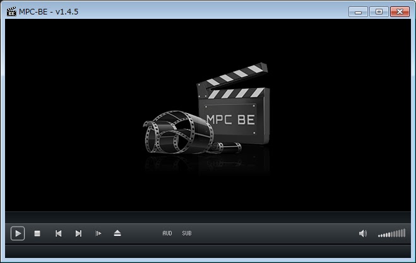The image size is (416, 263).
Task: Click the status bar below the controls
Action: pos(208,251)
